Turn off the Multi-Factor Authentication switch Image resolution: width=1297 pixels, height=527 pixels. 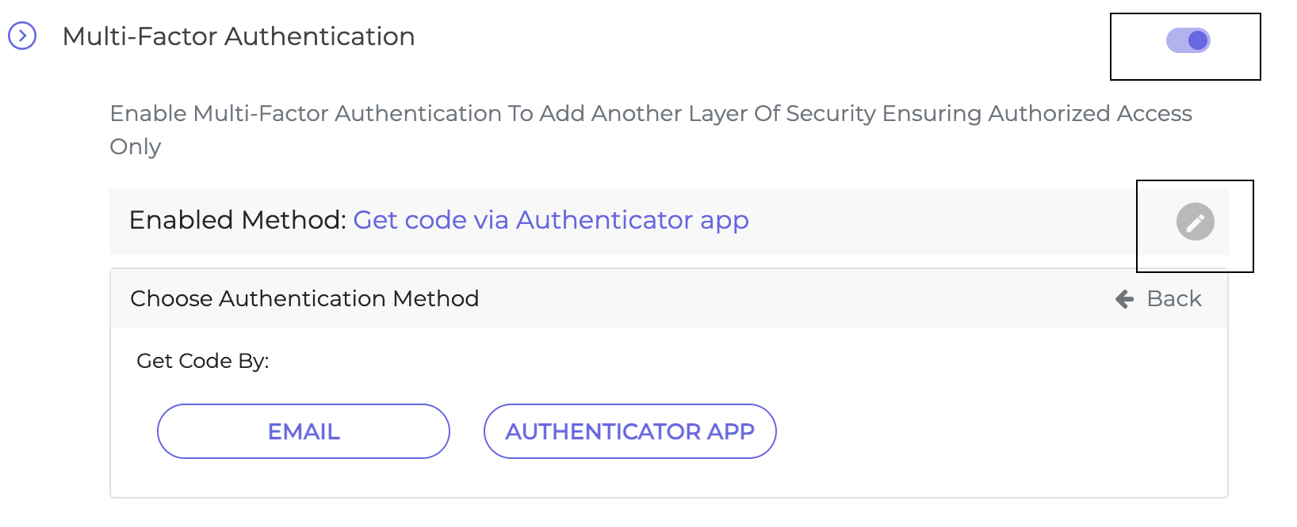pyautogui.click(x=1188, y=40)
